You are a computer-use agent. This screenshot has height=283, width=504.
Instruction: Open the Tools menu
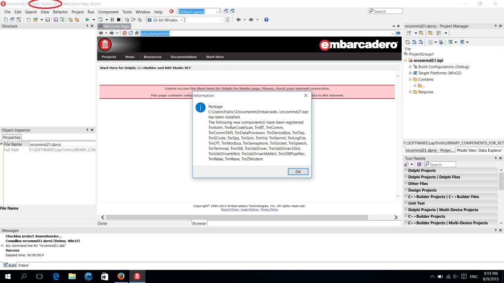[127, 12]
